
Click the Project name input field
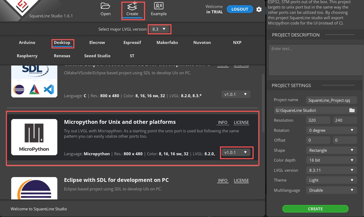331,100
